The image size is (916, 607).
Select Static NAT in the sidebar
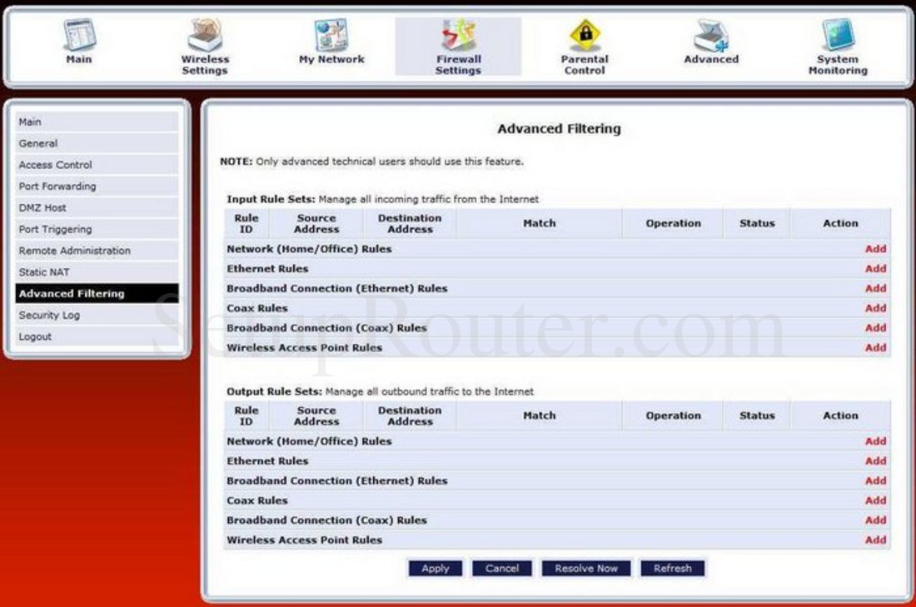[46, 271]
